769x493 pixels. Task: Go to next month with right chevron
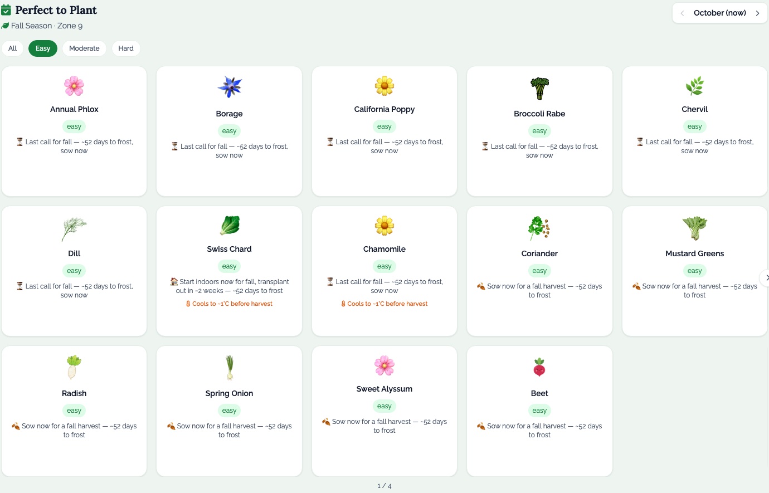click(x=757, y=13)
